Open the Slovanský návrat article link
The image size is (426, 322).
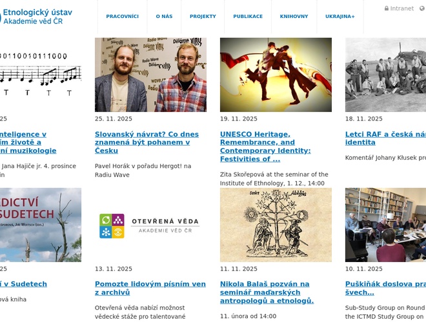[147, 142]
